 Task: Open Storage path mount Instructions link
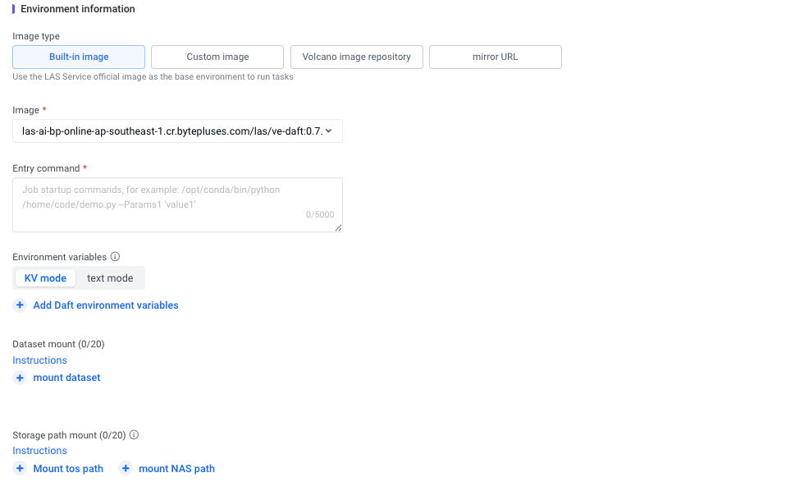(39, 451)
